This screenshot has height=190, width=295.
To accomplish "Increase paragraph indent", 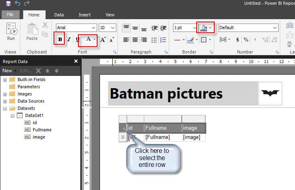I will coord(163,28).
